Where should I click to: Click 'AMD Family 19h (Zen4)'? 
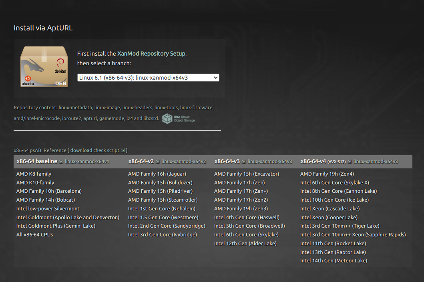tap(327, 174)
